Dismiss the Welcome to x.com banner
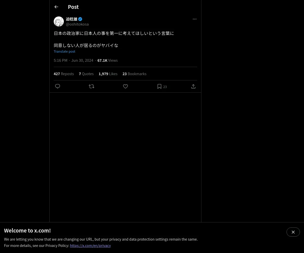Image resolution: width=304 pixels, height=253 pixels. (293, 232)
